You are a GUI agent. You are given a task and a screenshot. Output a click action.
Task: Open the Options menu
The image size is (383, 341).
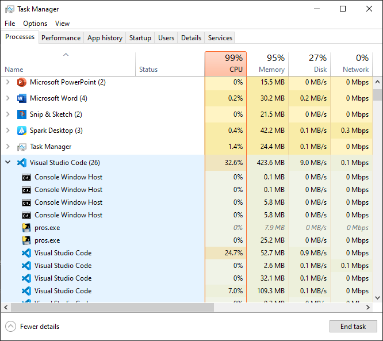coord(35,24)
